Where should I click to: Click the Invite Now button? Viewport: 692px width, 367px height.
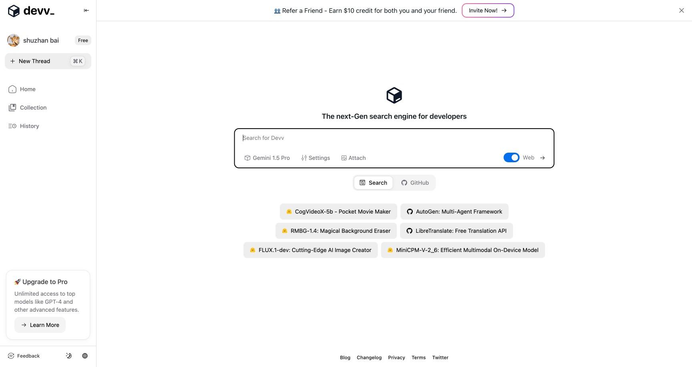pos(487,10)
